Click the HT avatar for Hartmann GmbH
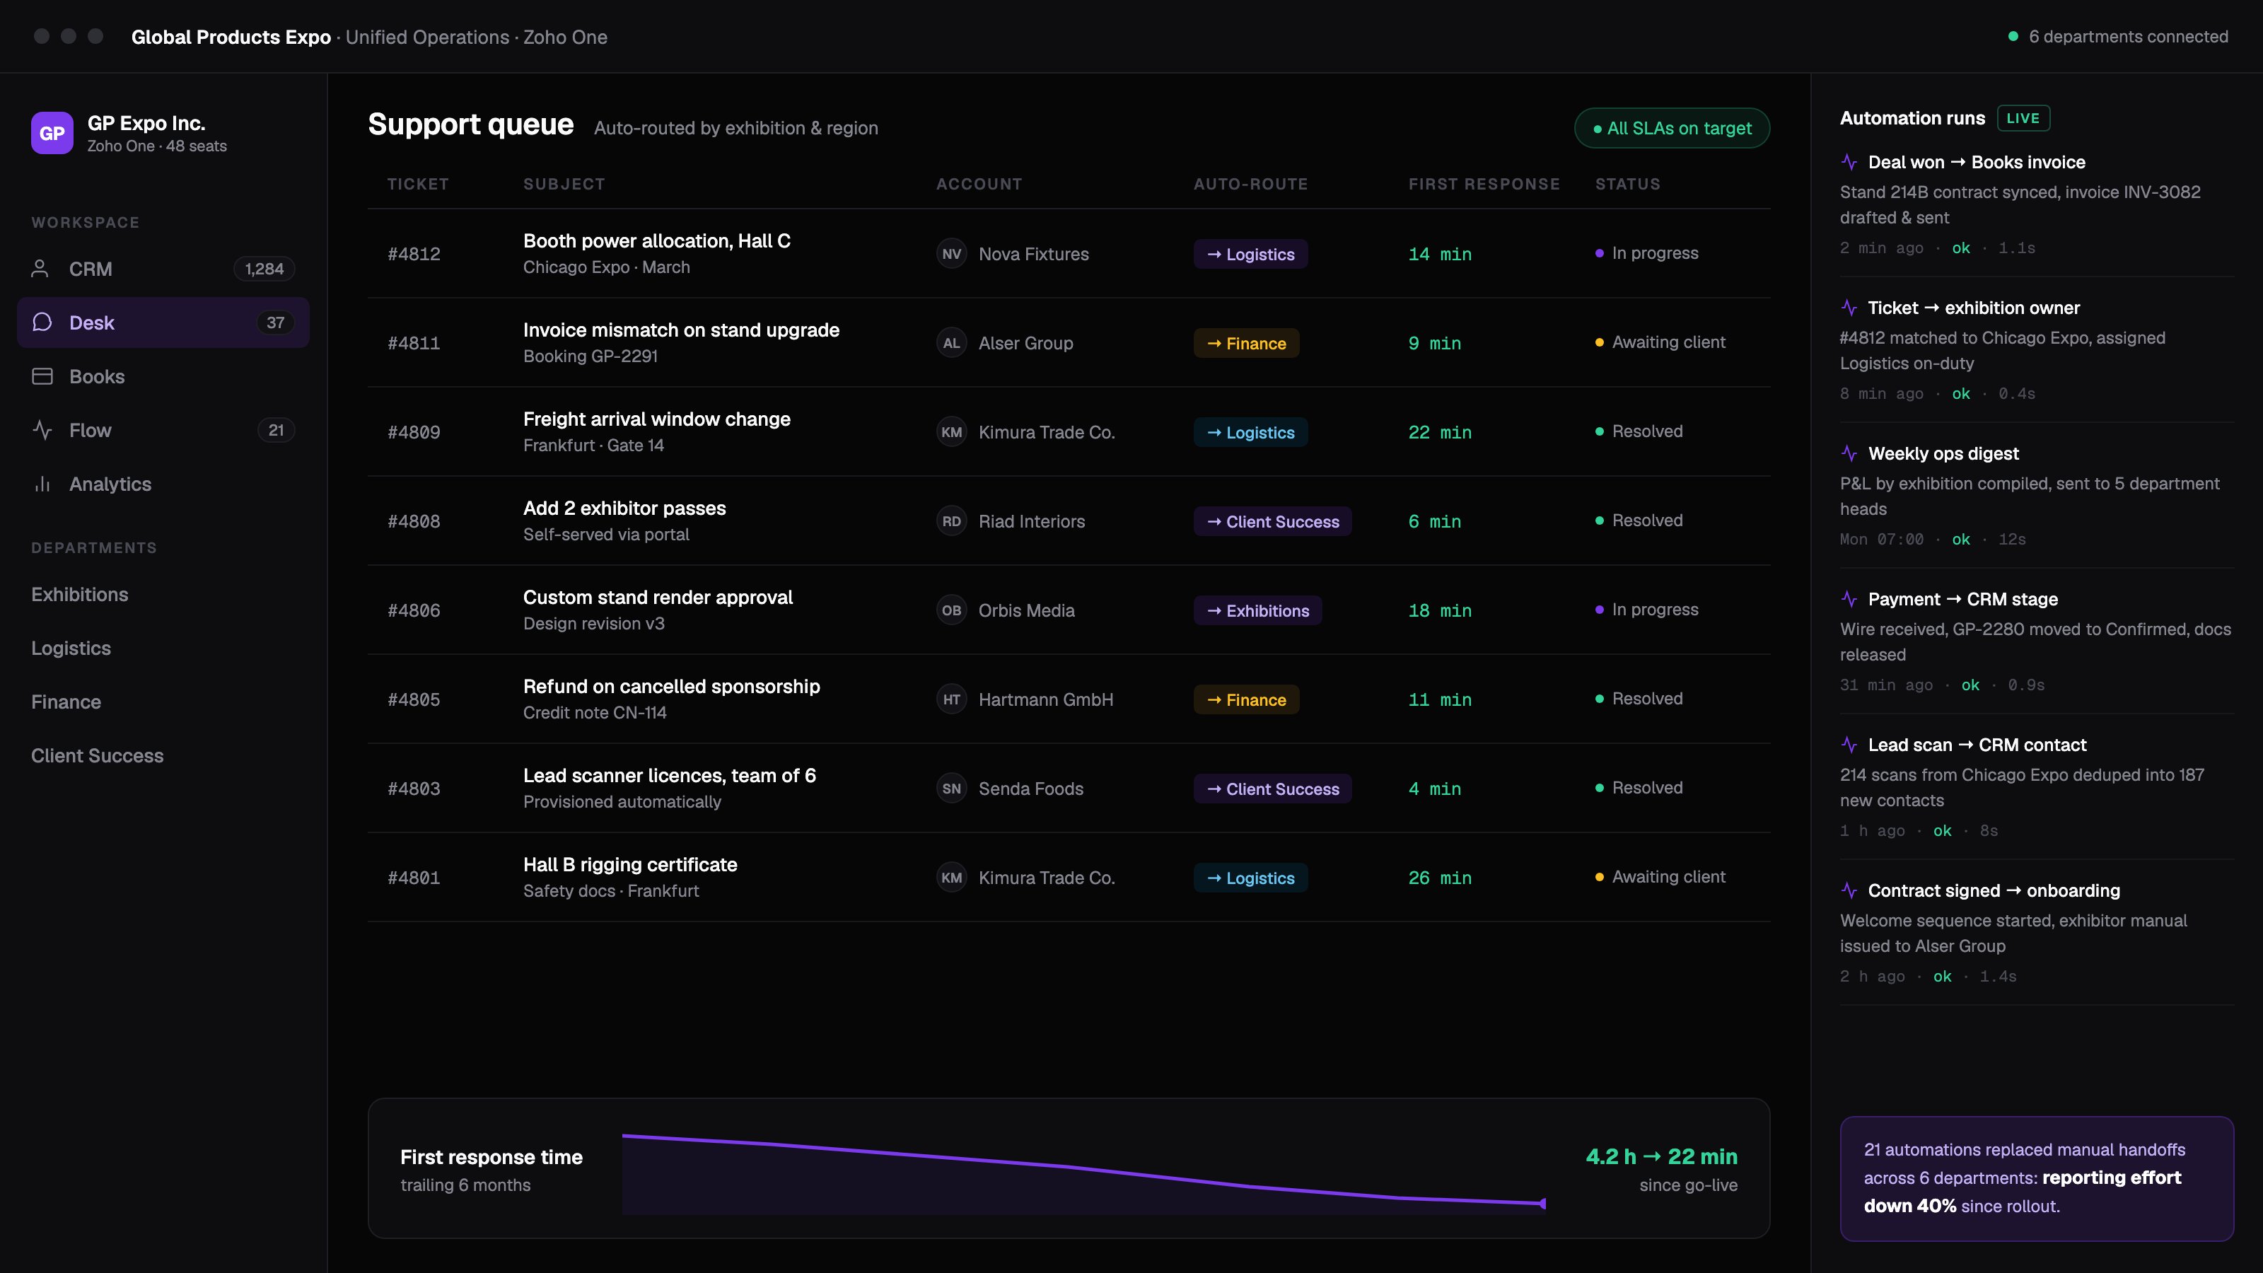 951,699
